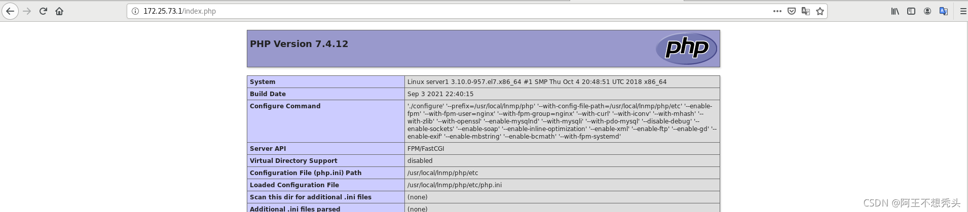Bookmark this page with the star
The width and height of the screenshot is (968, 212).
[820, 11]
